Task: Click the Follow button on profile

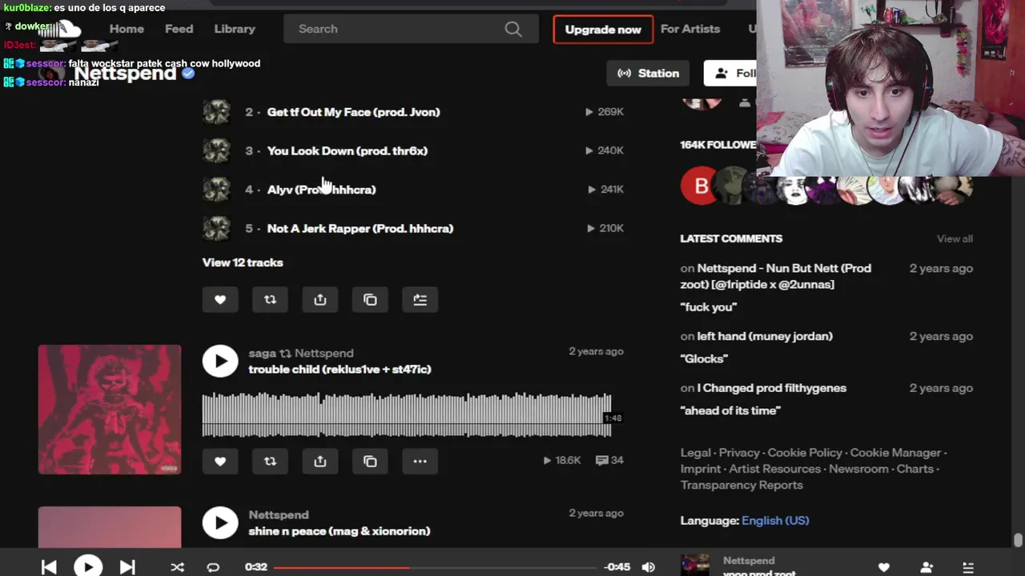Action: pyautogui.click(x=730, y=73)
